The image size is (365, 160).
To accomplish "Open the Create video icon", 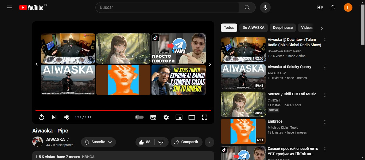I will [x=320, y=7].
